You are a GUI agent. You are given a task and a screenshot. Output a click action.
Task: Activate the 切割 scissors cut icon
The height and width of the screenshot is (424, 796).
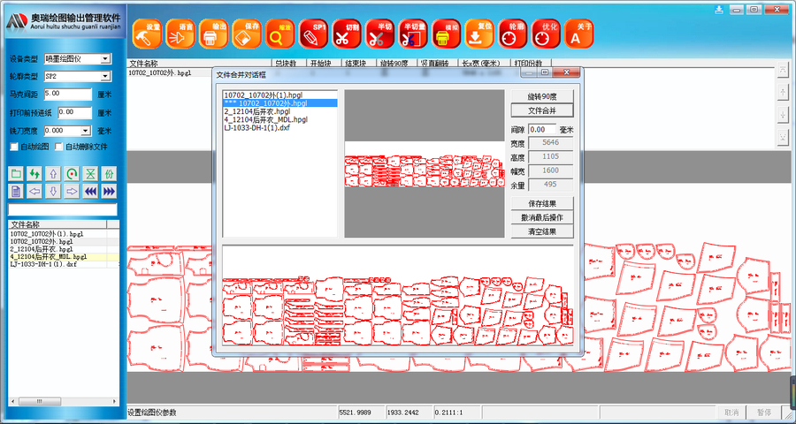click(346, 34)
